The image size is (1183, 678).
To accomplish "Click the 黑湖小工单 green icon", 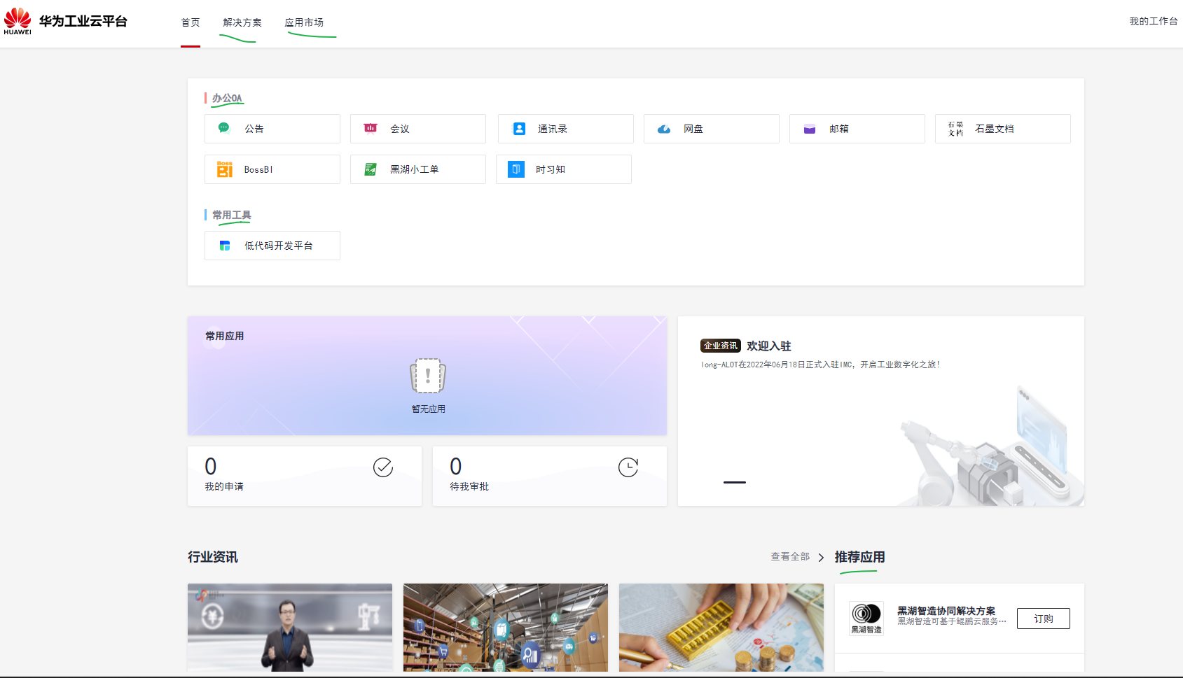I will (371, 169).
